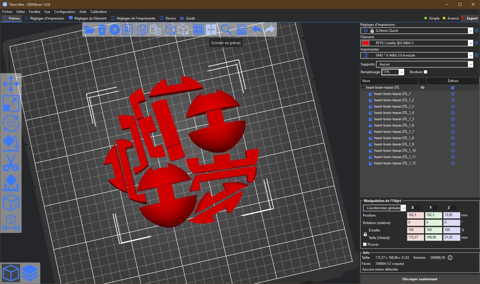This screenshot has width=480, height=284.
Task: Click the Découper maintenant button
Action: point(420,279)
